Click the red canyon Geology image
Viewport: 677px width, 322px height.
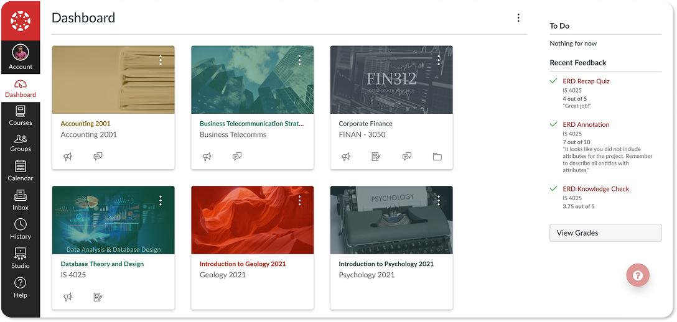click(253, 220)
